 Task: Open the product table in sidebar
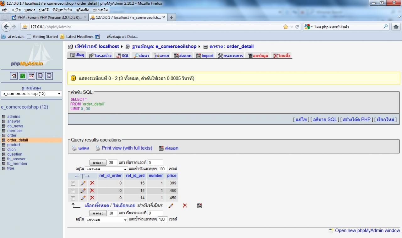(14, 145)
